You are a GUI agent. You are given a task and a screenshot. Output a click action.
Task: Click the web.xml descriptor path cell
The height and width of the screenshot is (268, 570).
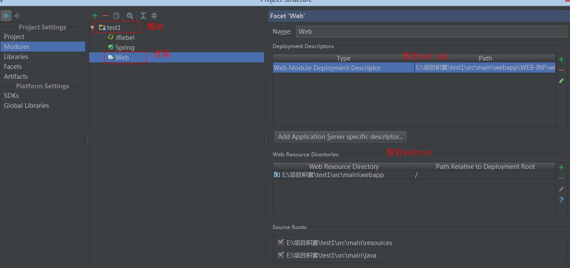pos(485,68)
